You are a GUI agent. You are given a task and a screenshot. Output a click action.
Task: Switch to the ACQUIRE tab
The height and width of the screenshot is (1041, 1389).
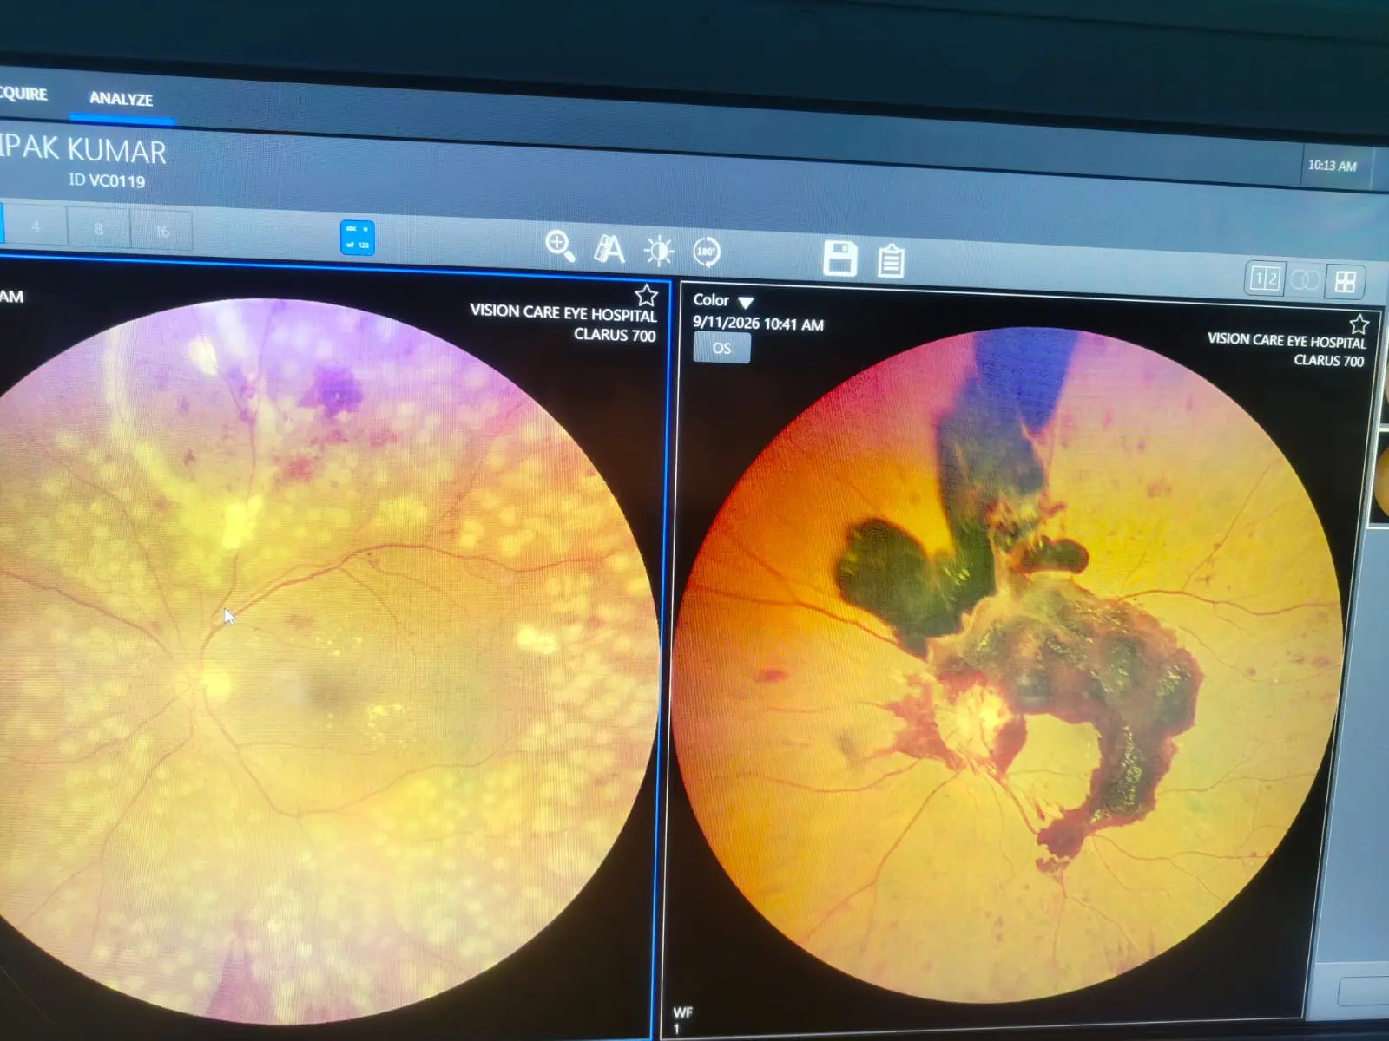(x=23, y=94)
